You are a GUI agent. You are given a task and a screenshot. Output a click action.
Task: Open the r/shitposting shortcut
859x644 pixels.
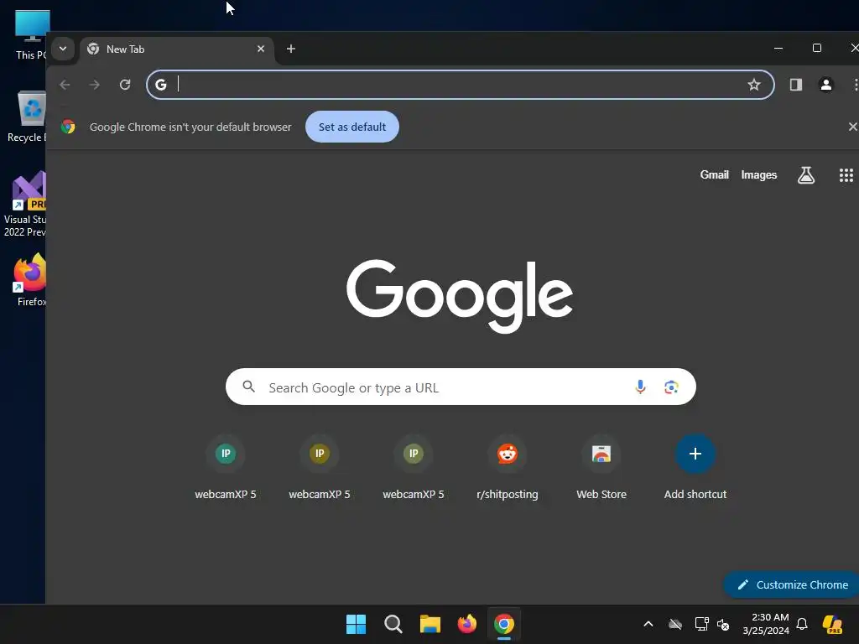(x=508, y=467)
